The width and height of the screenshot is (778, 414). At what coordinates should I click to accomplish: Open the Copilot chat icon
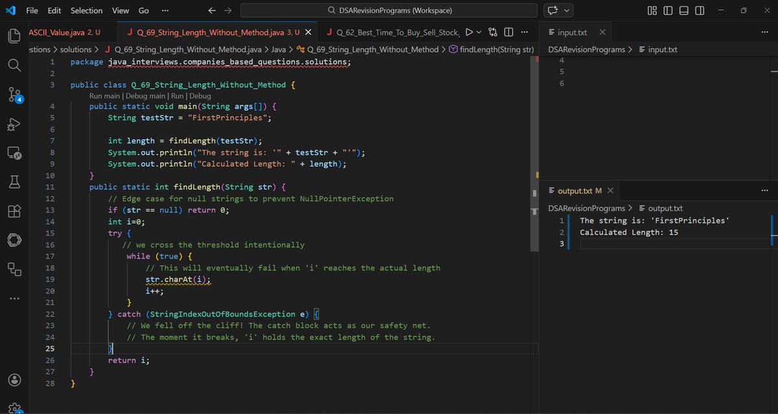(x=552, y=10)
